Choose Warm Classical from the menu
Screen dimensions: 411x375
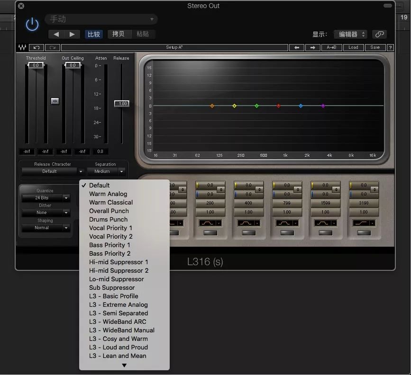(x=124, y=203)
